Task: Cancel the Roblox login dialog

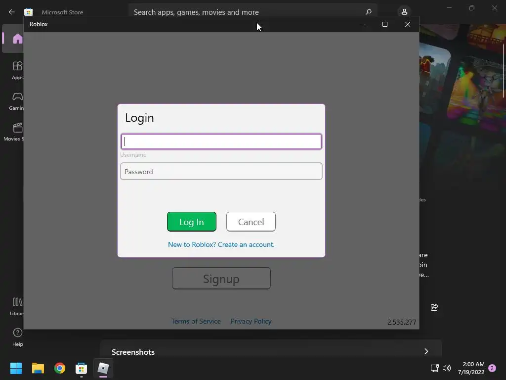Action: 251,222
